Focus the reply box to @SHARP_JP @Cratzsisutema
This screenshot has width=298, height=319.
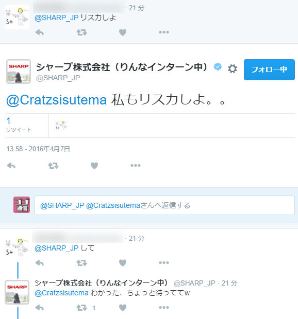pos(164,205)
